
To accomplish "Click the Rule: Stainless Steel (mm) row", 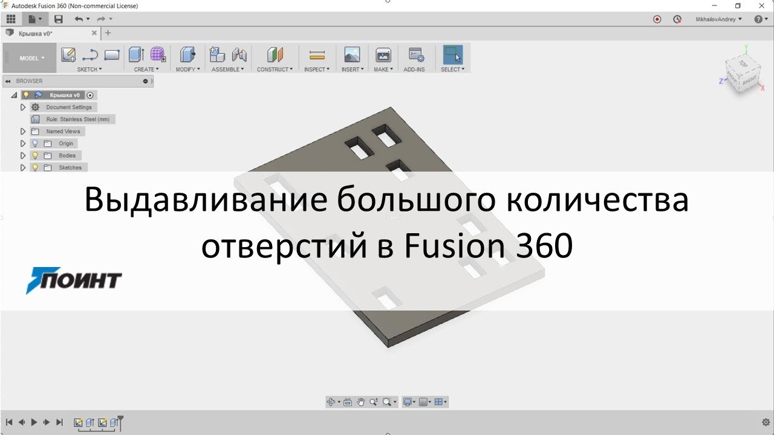I will [73, 119].
